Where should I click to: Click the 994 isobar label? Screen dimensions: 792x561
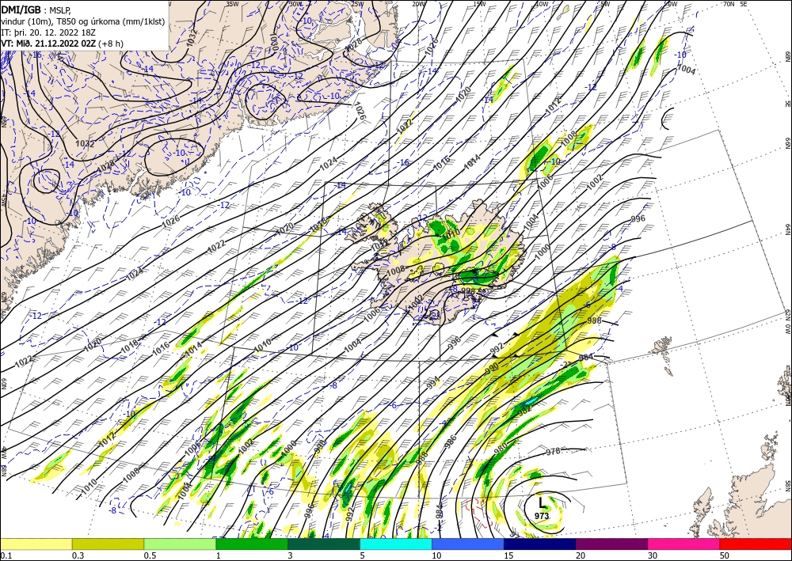[x=433, y=382]
